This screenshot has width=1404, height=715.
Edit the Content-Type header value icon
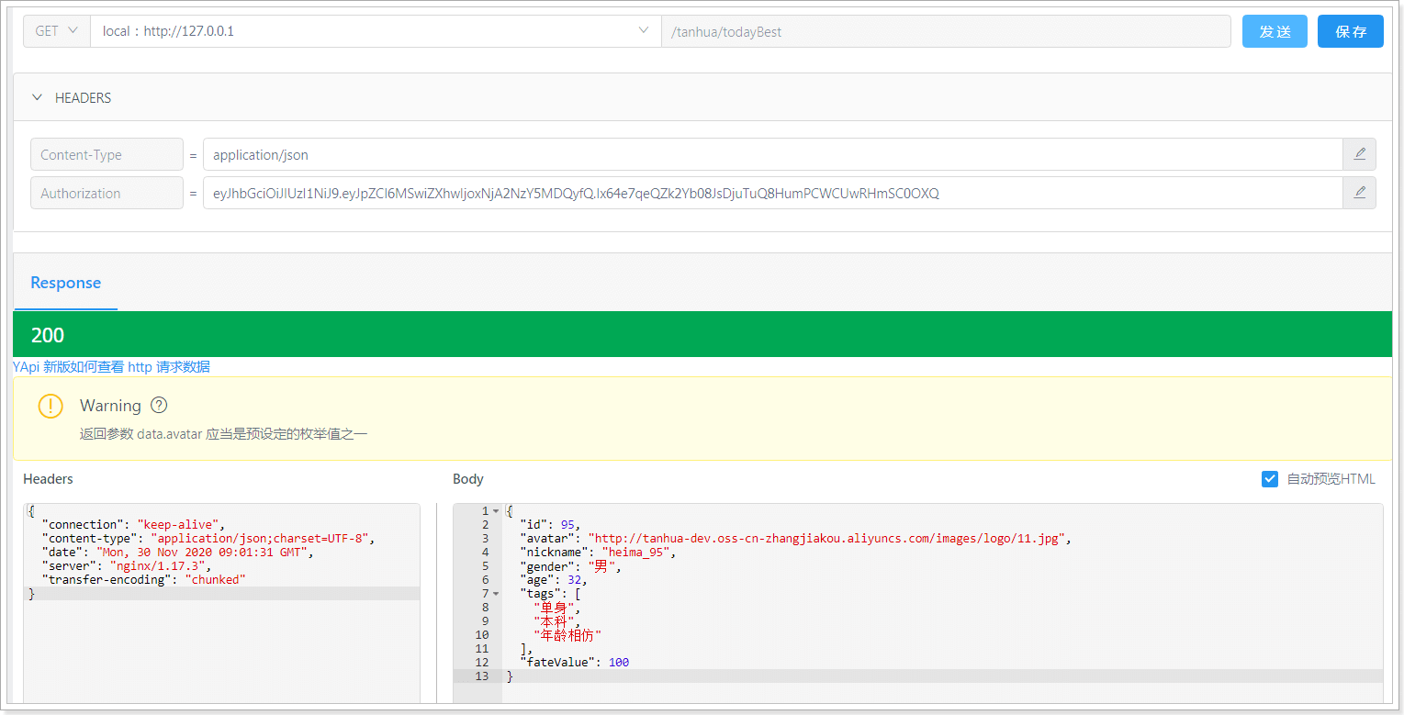(1359, 154)
